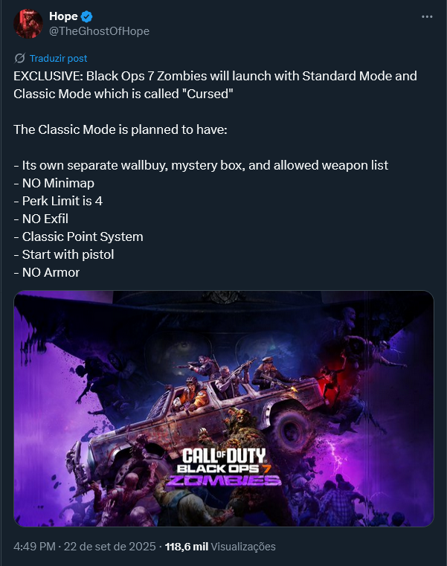
Task: Open the three-dot more options menu
Action: [427, 16]
